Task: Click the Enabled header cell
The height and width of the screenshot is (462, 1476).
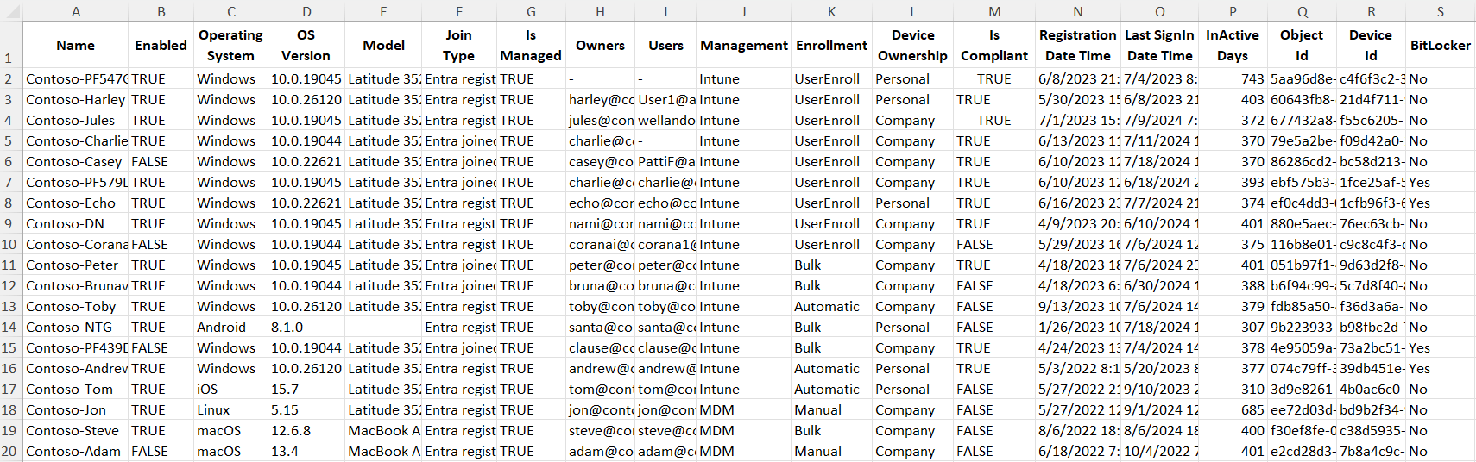Action: 161,45
